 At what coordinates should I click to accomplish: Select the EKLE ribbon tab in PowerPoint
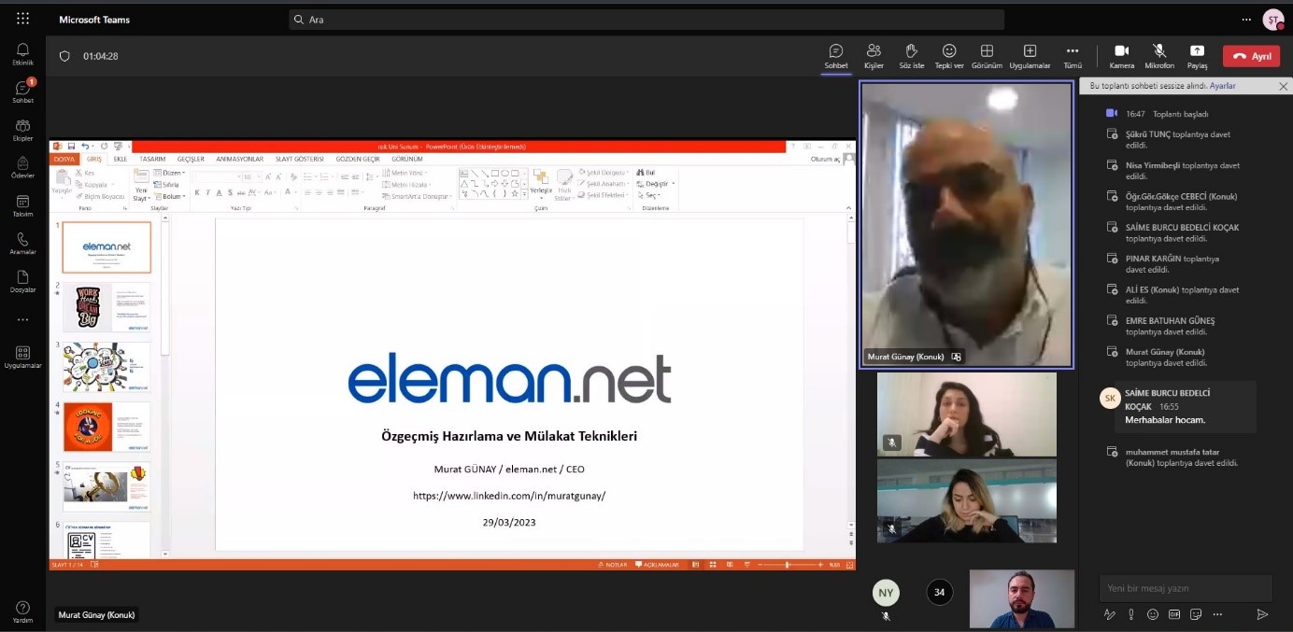click(x=121, y=160)
